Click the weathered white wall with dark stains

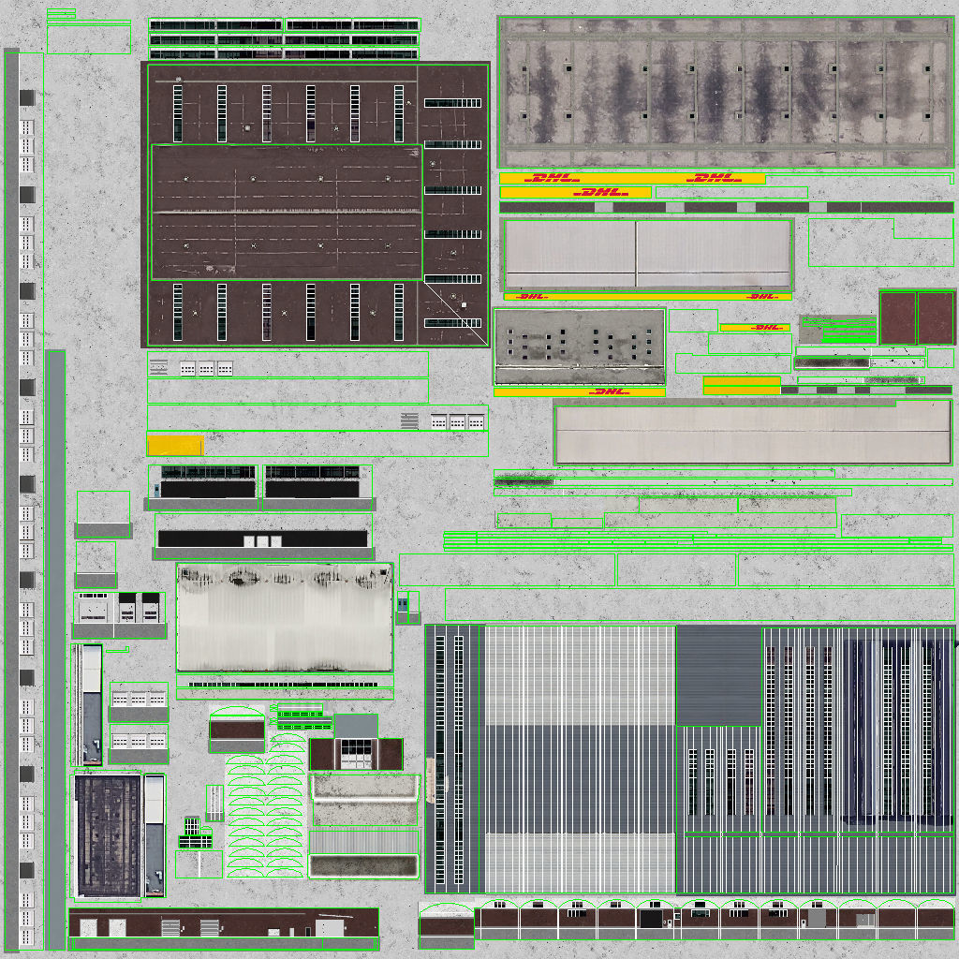285,617
